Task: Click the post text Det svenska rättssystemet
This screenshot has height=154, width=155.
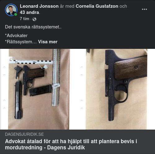Action: click(33, 27)
